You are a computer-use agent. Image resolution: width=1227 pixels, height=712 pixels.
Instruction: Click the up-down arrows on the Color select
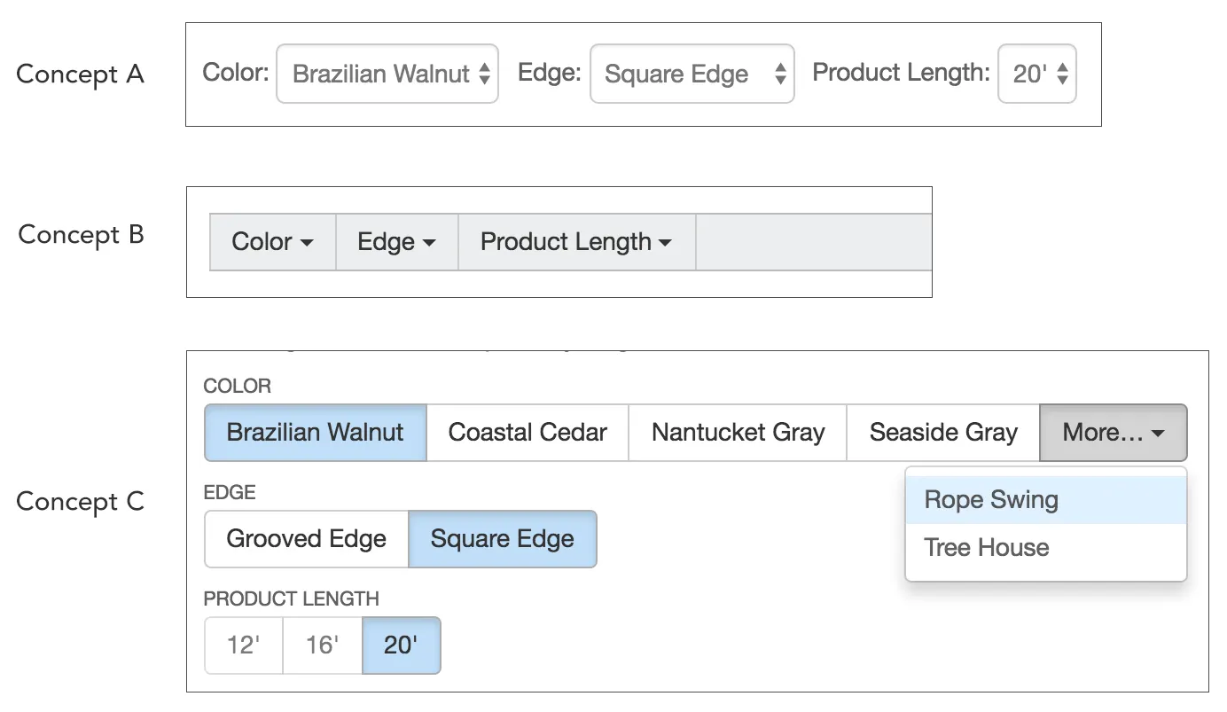(x=484, y=74)
